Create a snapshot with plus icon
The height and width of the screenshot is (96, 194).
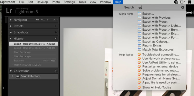[x=56, y=32]
